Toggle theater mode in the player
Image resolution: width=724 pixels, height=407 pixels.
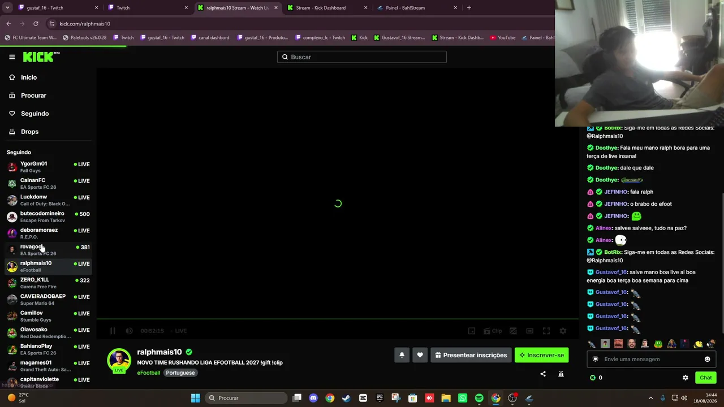click(x=529, y=331)
